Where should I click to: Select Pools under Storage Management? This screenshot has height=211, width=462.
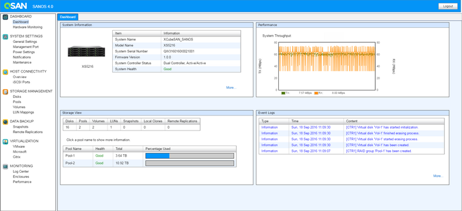click(x=17, y=101)
